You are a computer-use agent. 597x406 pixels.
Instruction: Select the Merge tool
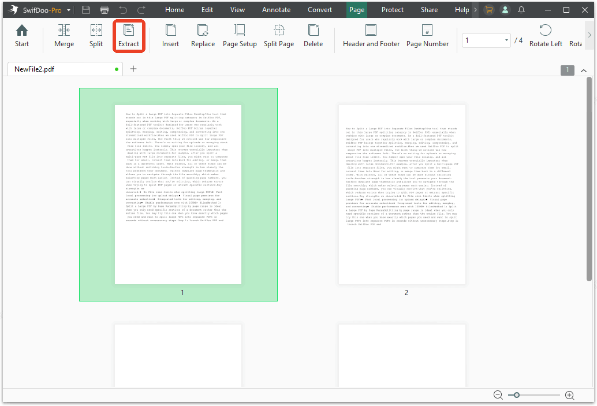(x=64, y=36)
